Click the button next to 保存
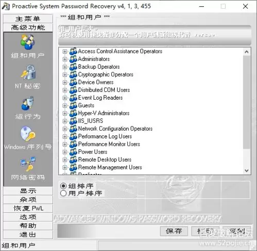Image resolution: width=257 pixels, height=251 pixels. tap(205, 231)
